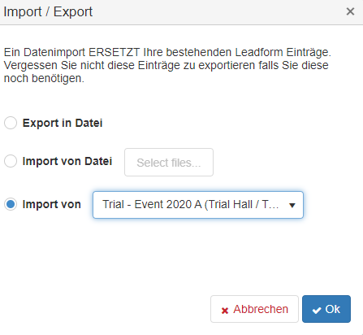Open the Select files... upload button
Viewport: 363px width, 335px height.
click(169, 162)
